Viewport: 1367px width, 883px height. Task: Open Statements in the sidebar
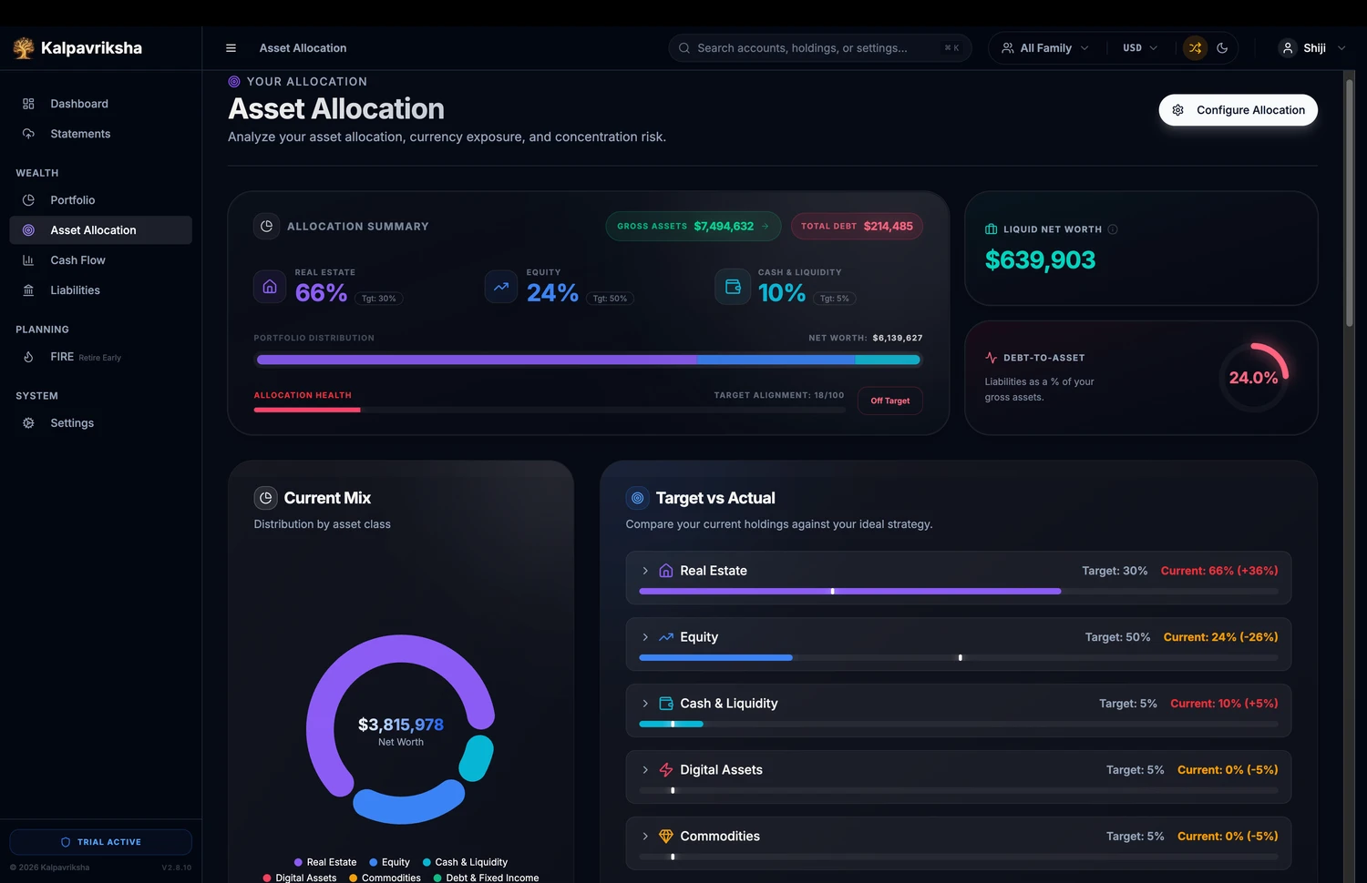(x=101, y=134)
